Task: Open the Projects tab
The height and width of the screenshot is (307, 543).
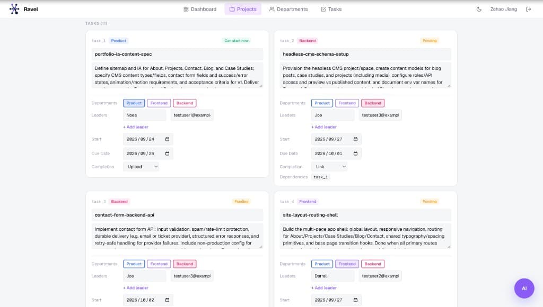Action: 243,10
